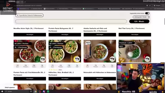Add Red Thai Curry via Hinzufügen
The width and height of the screenshot is (165, 93).
pos(135,35)
